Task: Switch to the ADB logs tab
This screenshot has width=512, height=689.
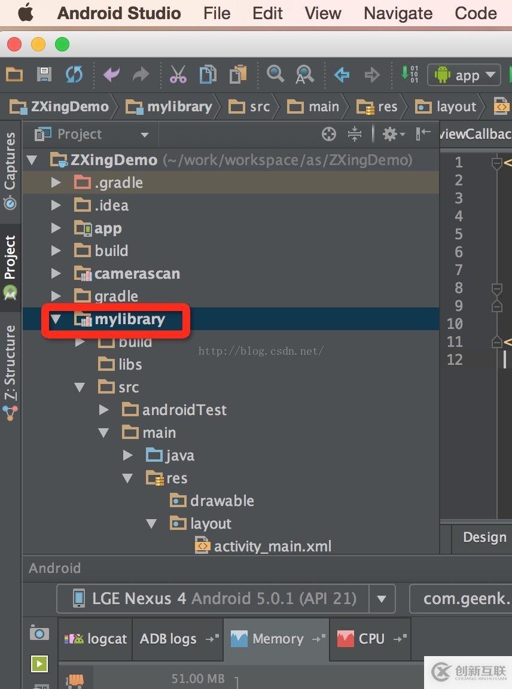Action: pos(178,639)
